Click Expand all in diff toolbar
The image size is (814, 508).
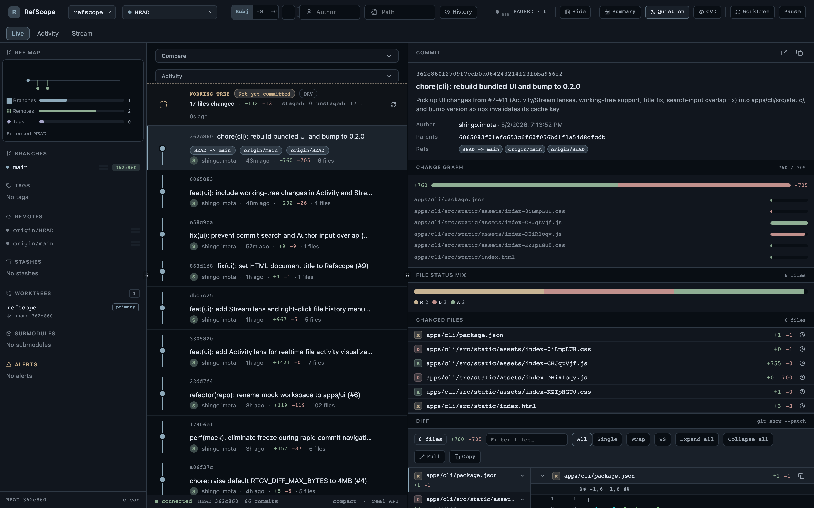[697, 439]
